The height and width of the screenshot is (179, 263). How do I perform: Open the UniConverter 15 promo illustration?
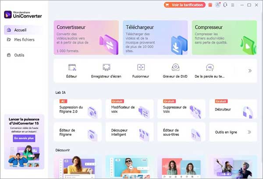24,156
